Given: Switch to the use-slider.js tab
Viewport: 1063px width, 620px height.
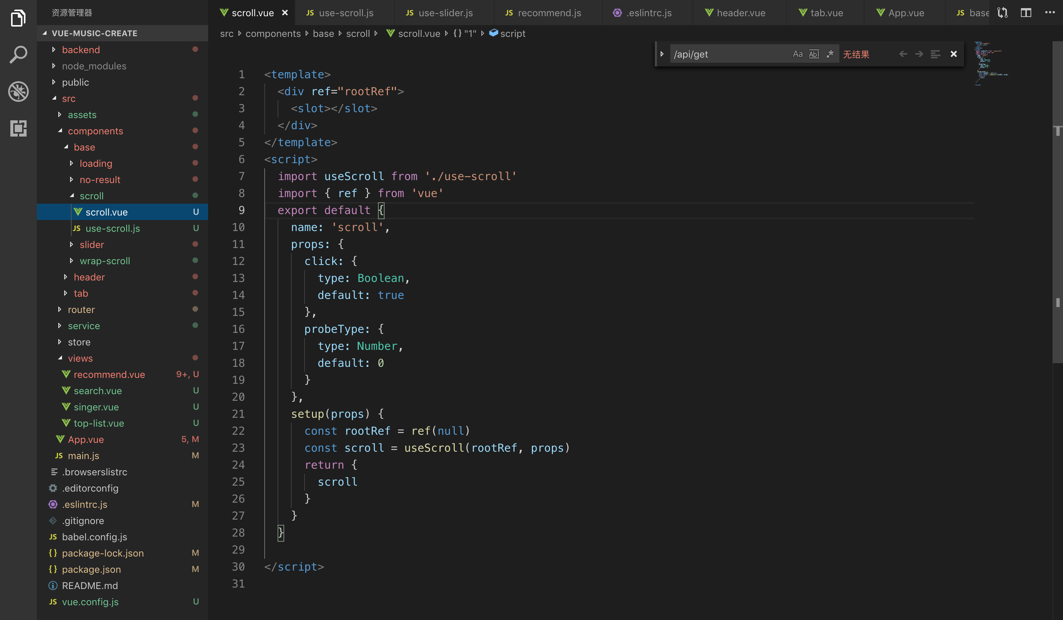Looking at the screenshot, I should pyautogui.click(x=444, y=13).
